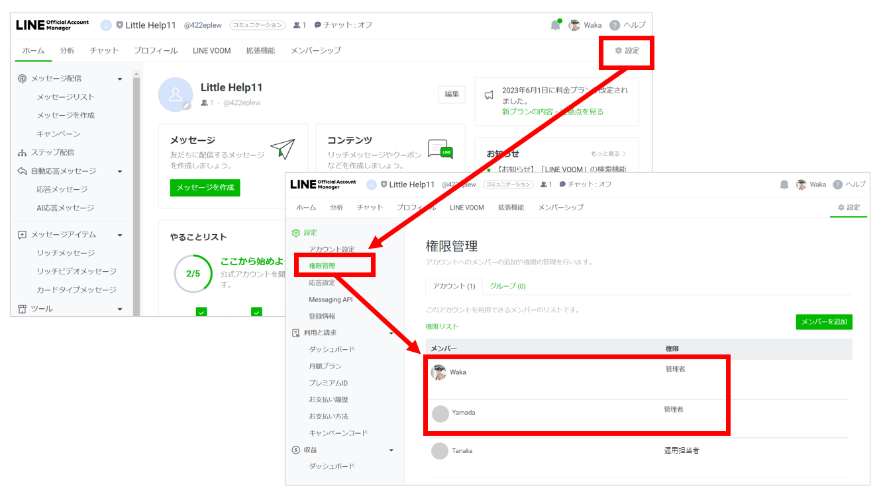The width and height of the screenshot is (877, 494).
Task: Collapse the メッセージ配信 section arrow
Action: pos(120,79)
